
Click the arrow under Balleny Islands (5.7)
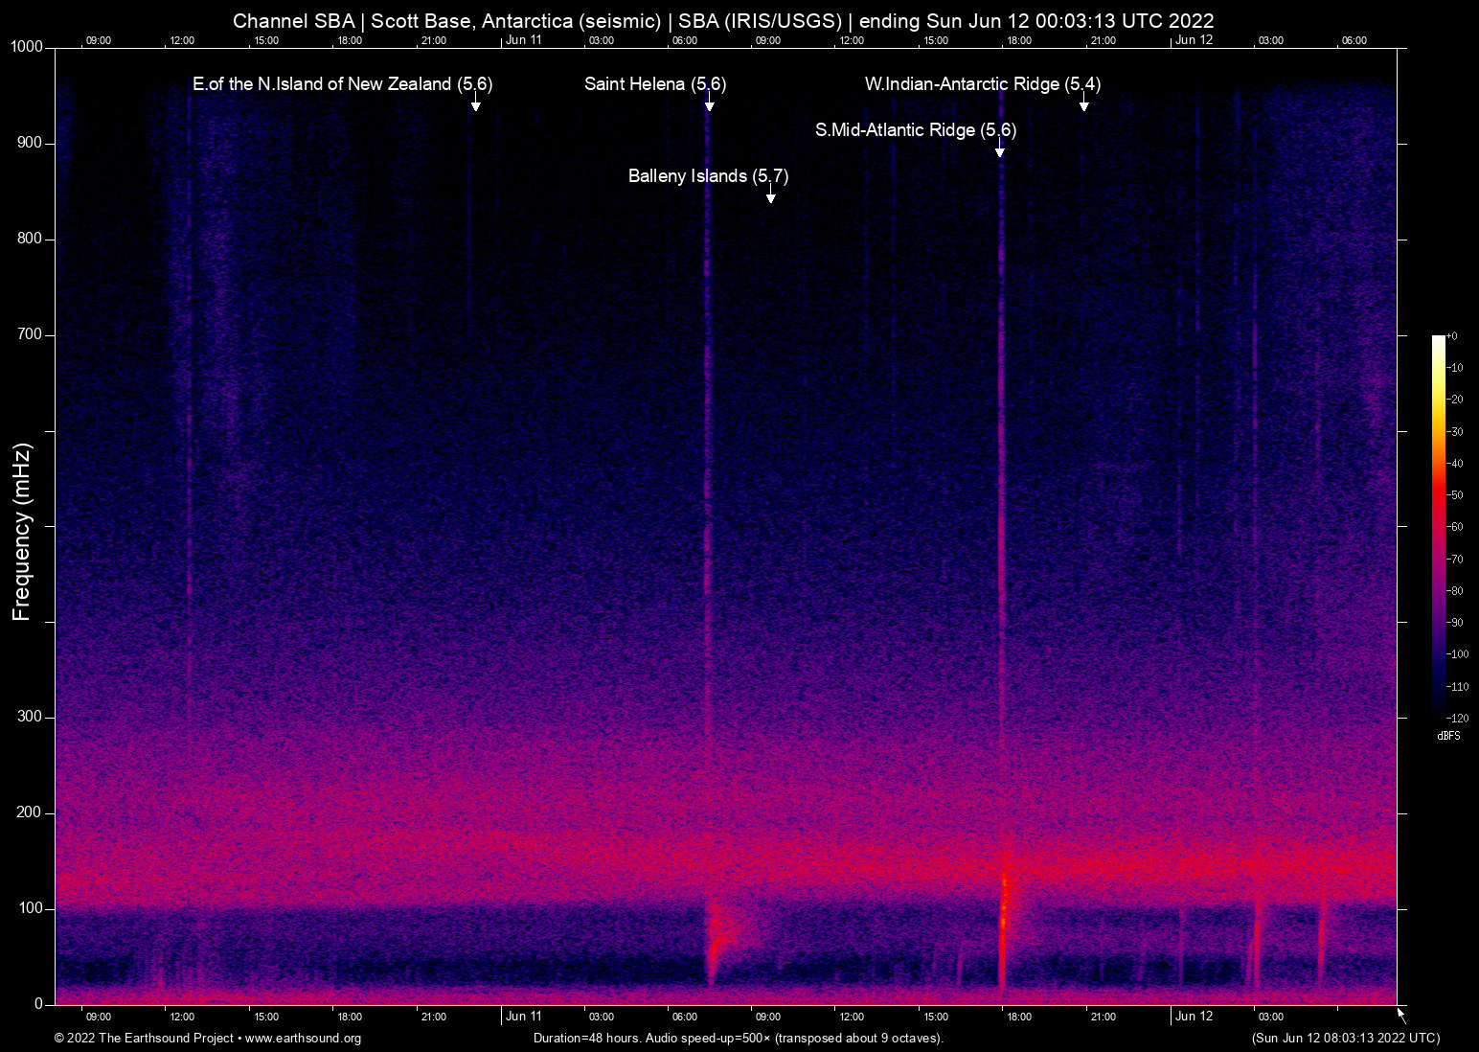tap(770, 195)
